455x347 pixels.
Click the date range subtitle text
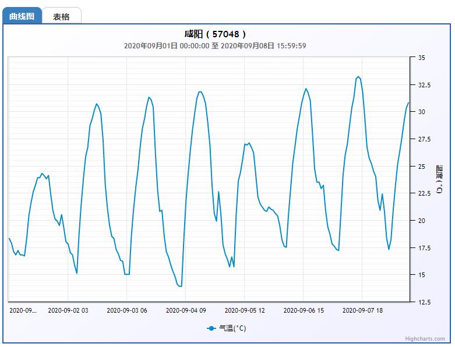coord(215,46)
